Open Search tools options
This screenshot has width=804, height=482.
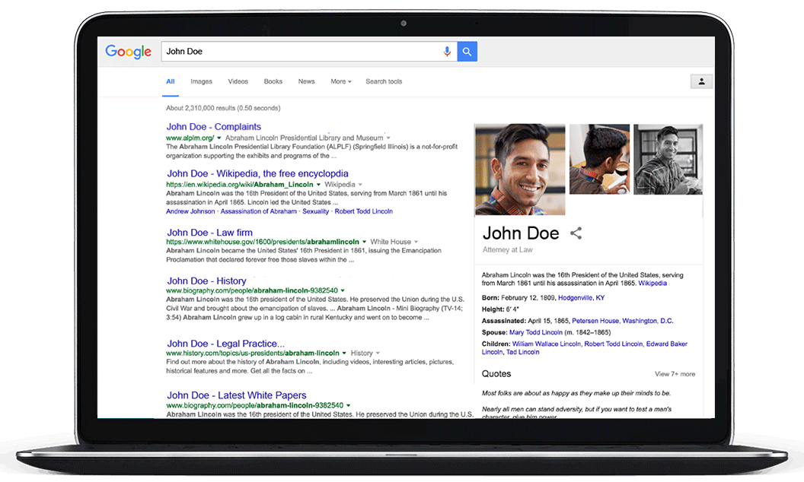(384, 81)
